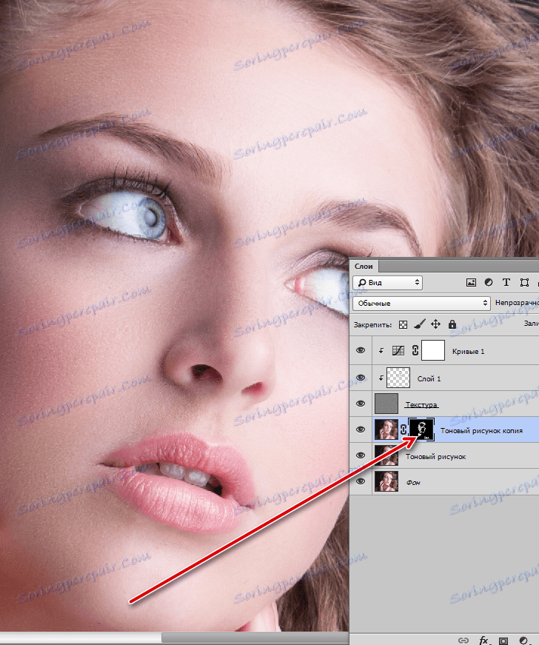Hide the Фон background layer

click(x=361, y=481)
